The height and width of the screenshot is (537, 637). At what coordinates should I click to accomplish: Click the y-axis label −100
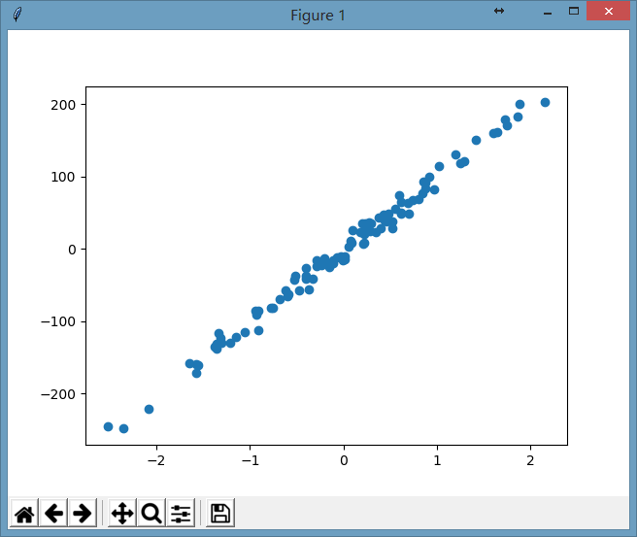pyautogui.click(x=58, y=321)
